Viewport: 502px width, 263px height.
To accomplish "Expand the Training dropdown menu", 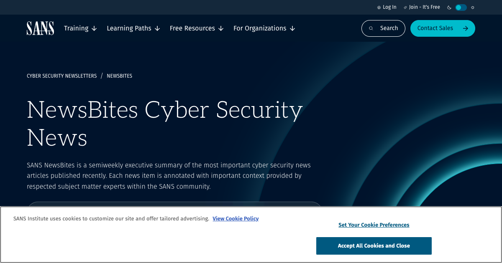I will 80,28.
